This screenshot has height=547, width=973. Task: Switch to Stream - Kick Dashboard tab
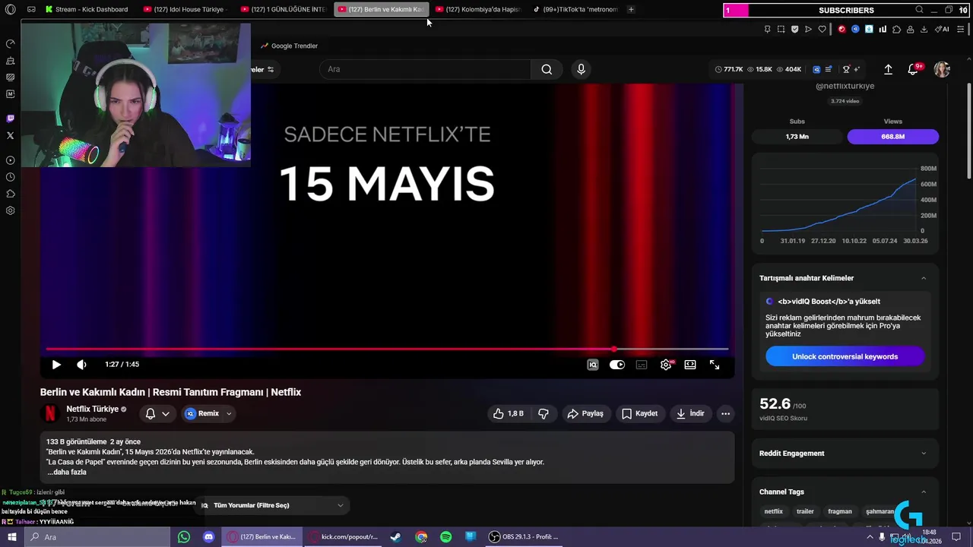[86, 9]
